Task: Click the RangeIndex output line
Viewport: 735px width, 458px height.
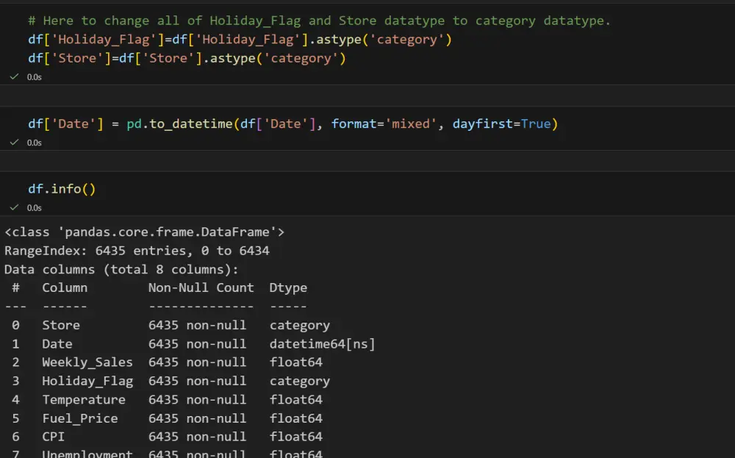Action: (x=132, y=250)
